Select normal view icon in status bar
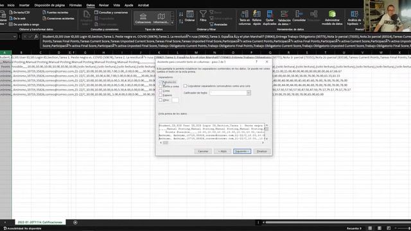Screen dimensions: 411x231 [370, 228]
